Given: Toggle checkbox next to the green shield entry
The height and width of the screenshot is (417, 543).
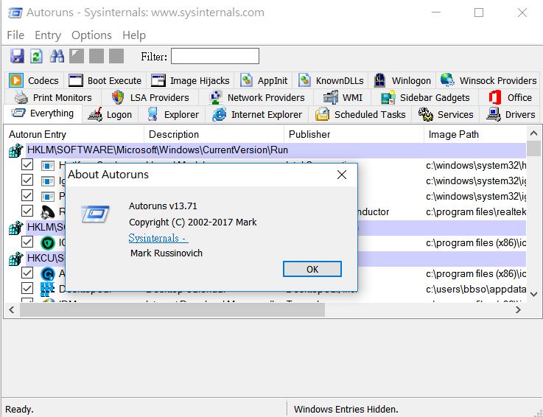Looking at the screenshot, I should [x=27, y=242].
